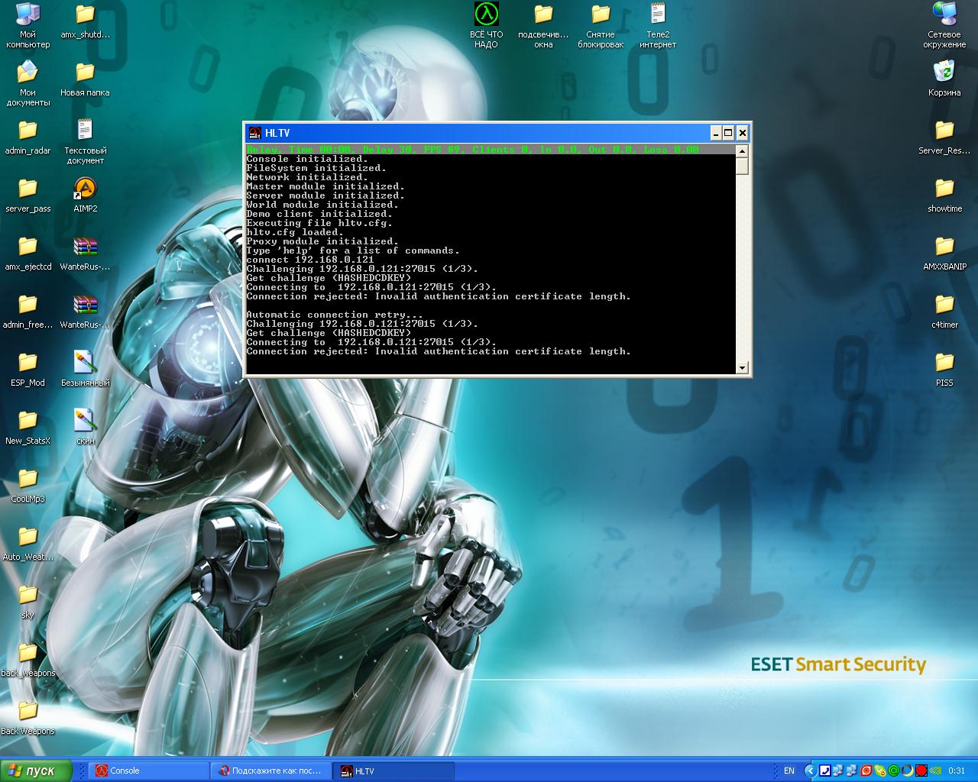Open the smiley face tray icon
The height and width of the screenshot is (782, 978).
880,771
